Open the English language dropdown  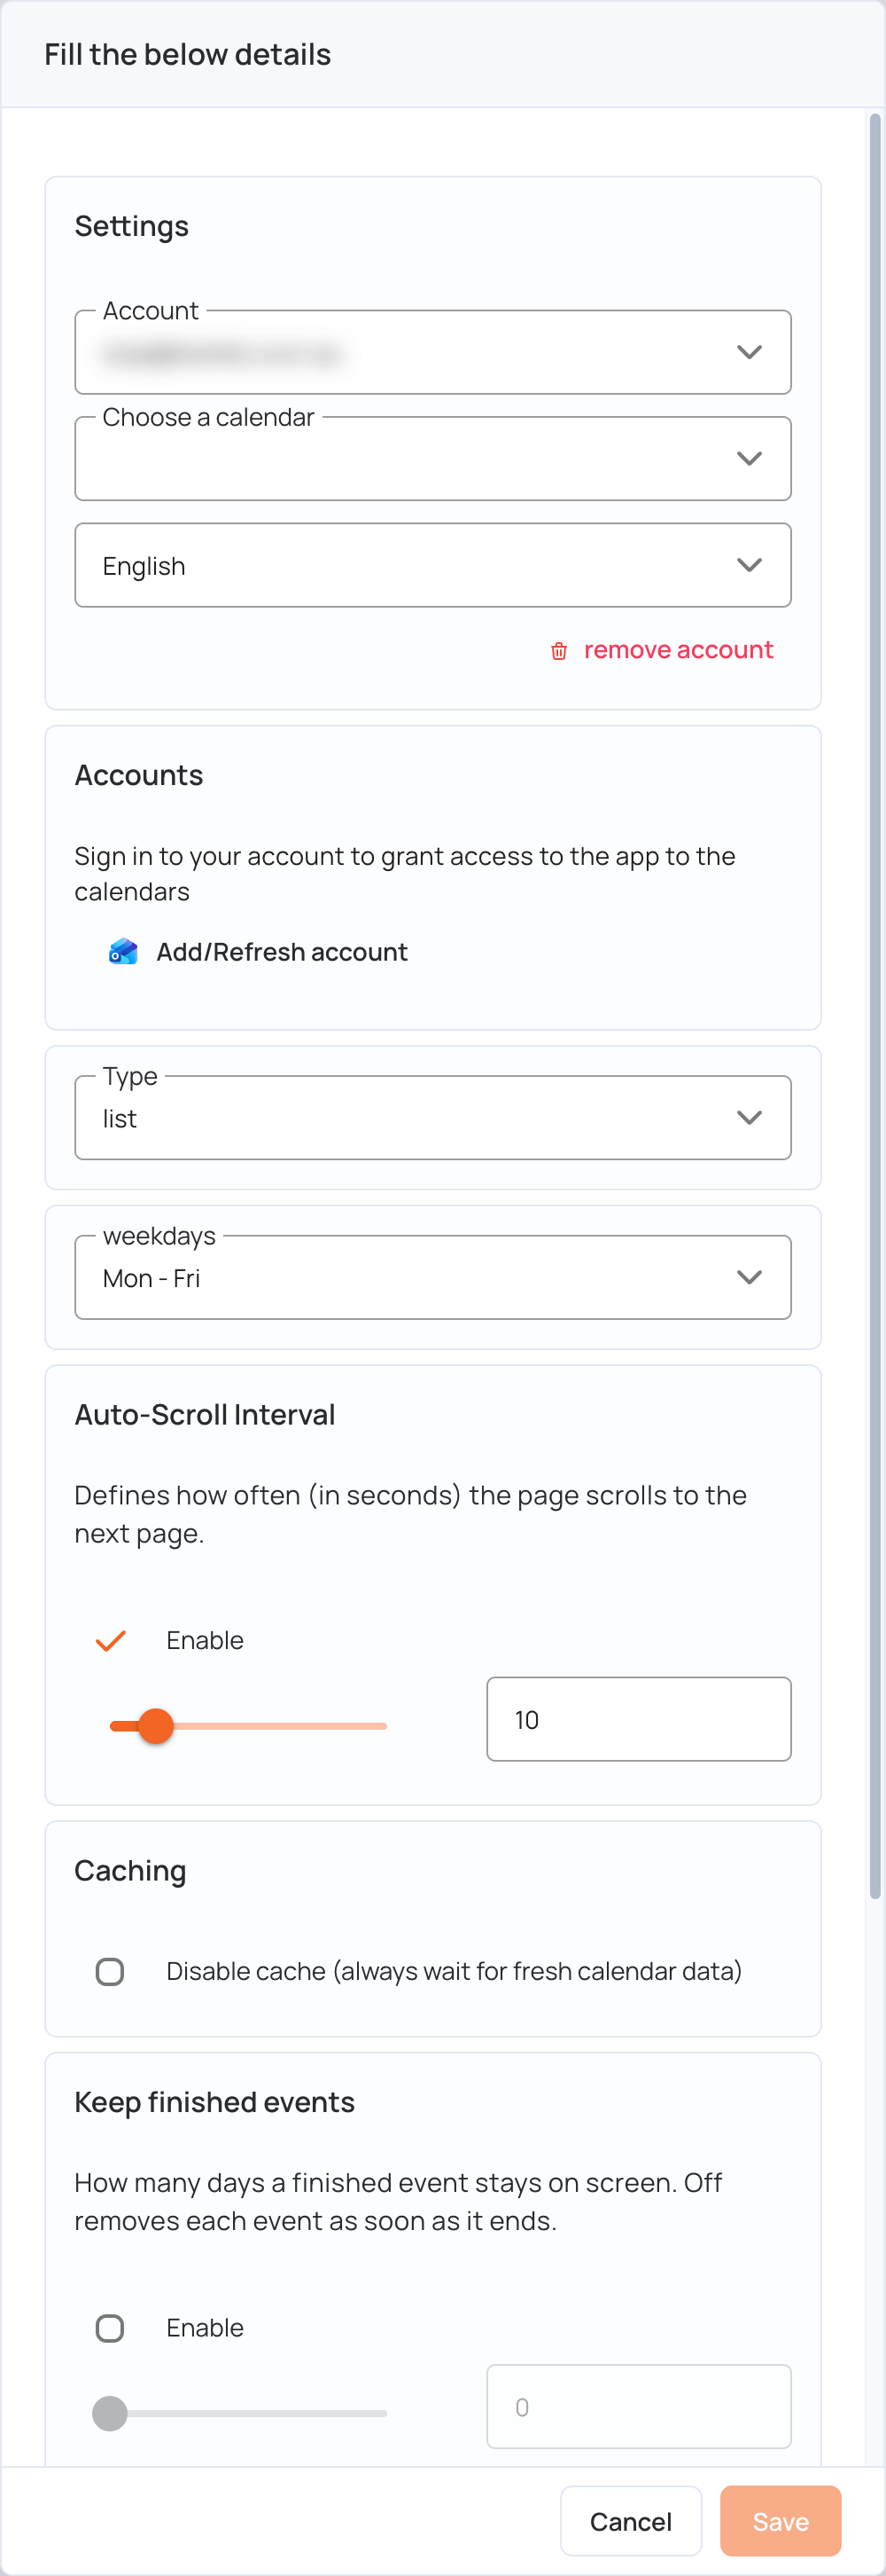(x=432, y=565)
